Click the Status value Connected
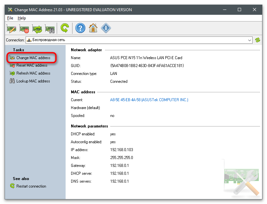Image resolution: width=267 pixels, height=204 pixels. [x=119, y=81]
